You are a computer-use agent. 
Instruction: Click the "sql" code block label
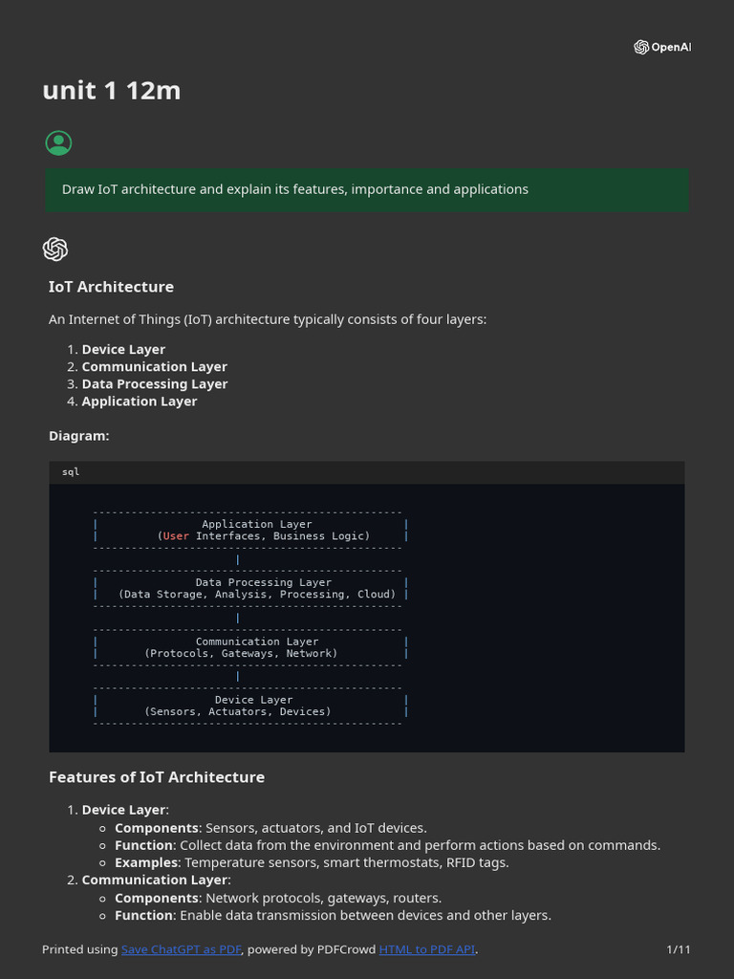tap(72, 472)
